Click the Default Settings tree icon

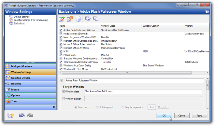coord(11,17)
